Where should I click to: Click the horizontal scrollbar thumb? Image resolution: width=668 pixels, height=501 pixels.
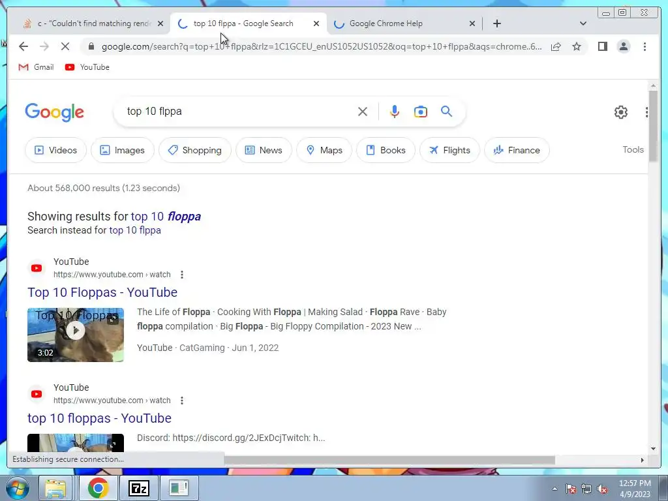point(390,460)
